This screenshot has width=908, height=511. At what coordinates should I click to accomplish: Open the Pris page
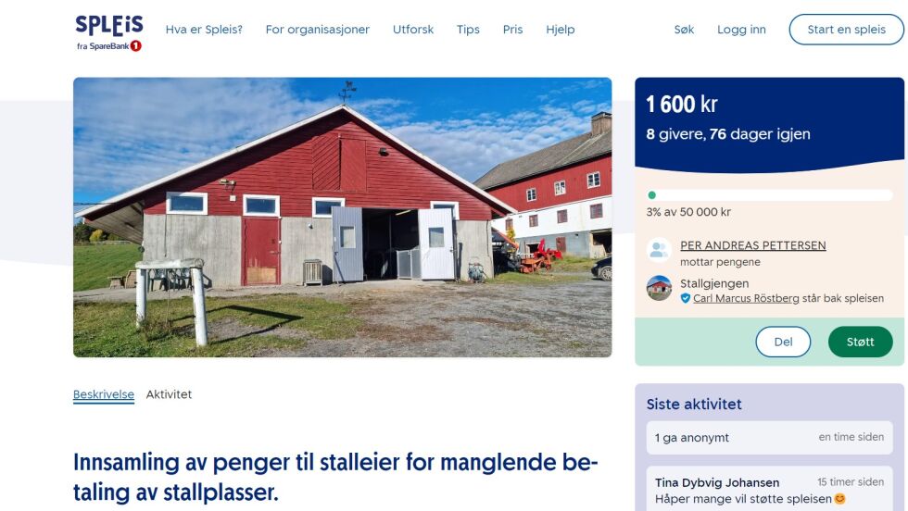pyautogui.click(x=512, y=30)
